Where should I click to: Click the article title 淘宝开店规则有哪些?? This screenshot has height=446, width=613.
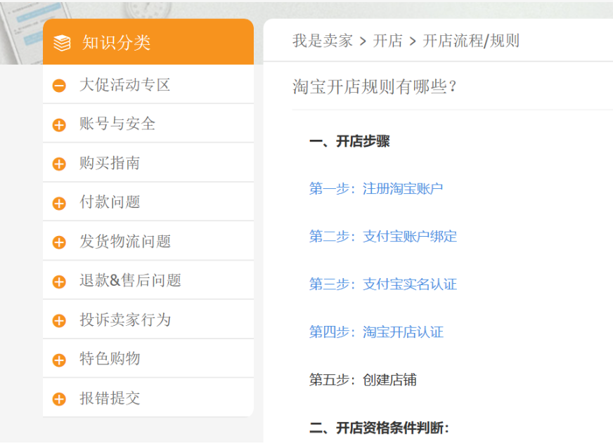pos(375,86)
